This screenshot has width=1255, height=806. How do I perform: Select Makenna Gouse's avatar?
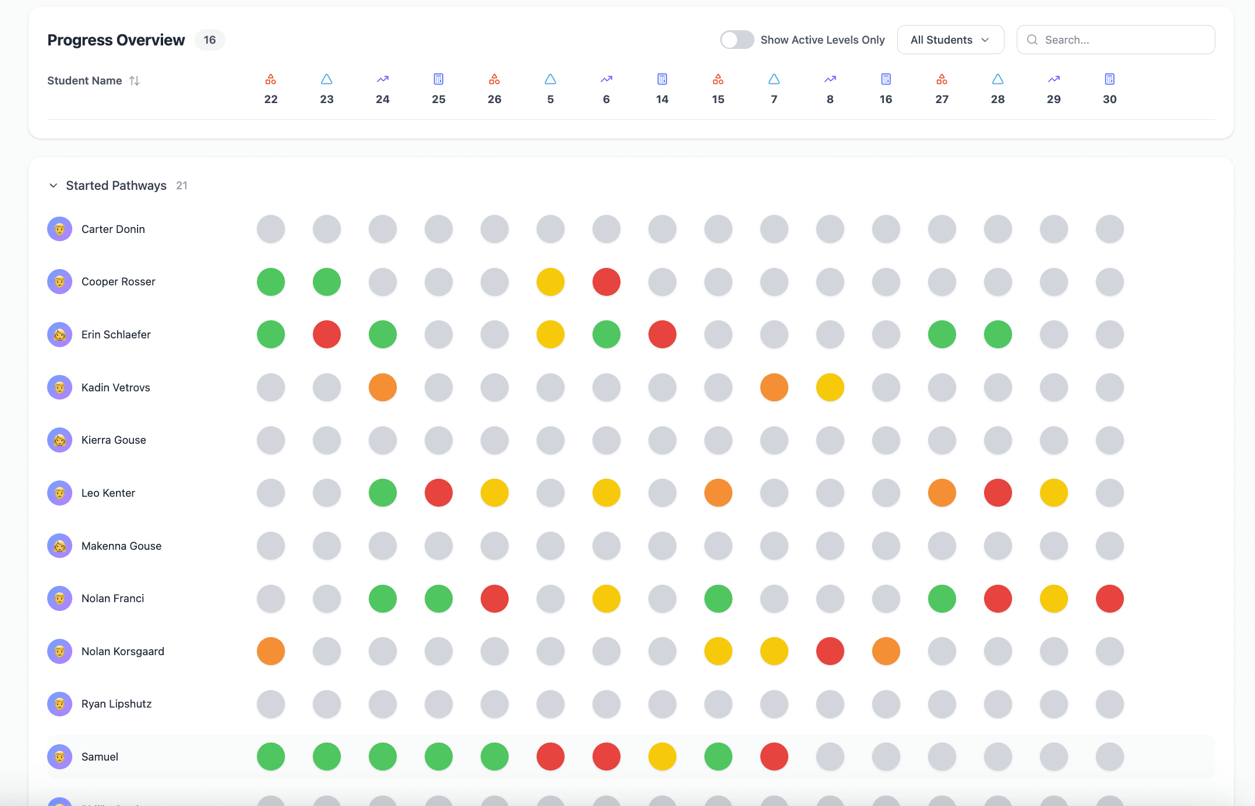click(x=59, y=546)
